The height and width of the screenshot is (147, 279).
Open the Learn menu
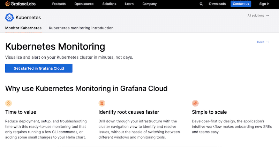click(x=129, y=4)
